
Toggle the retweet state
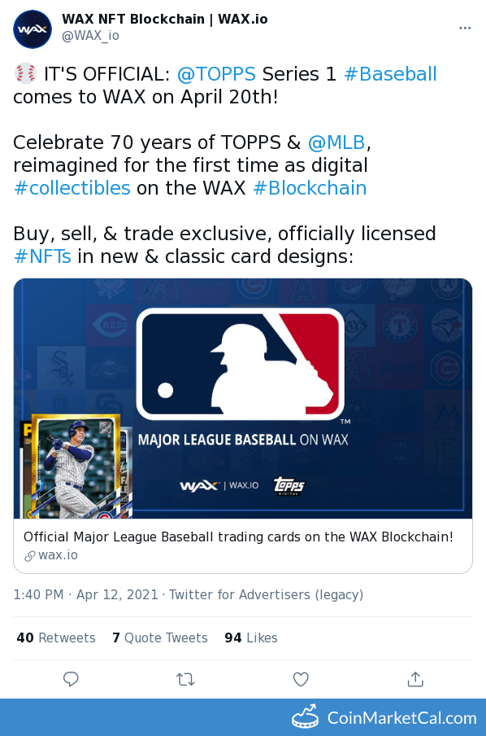click(x=185, y=679)
